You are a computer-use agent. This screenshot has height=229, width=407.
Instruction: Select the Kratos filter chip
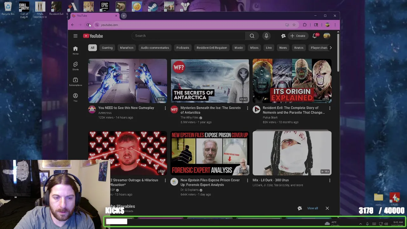(299, 48)
